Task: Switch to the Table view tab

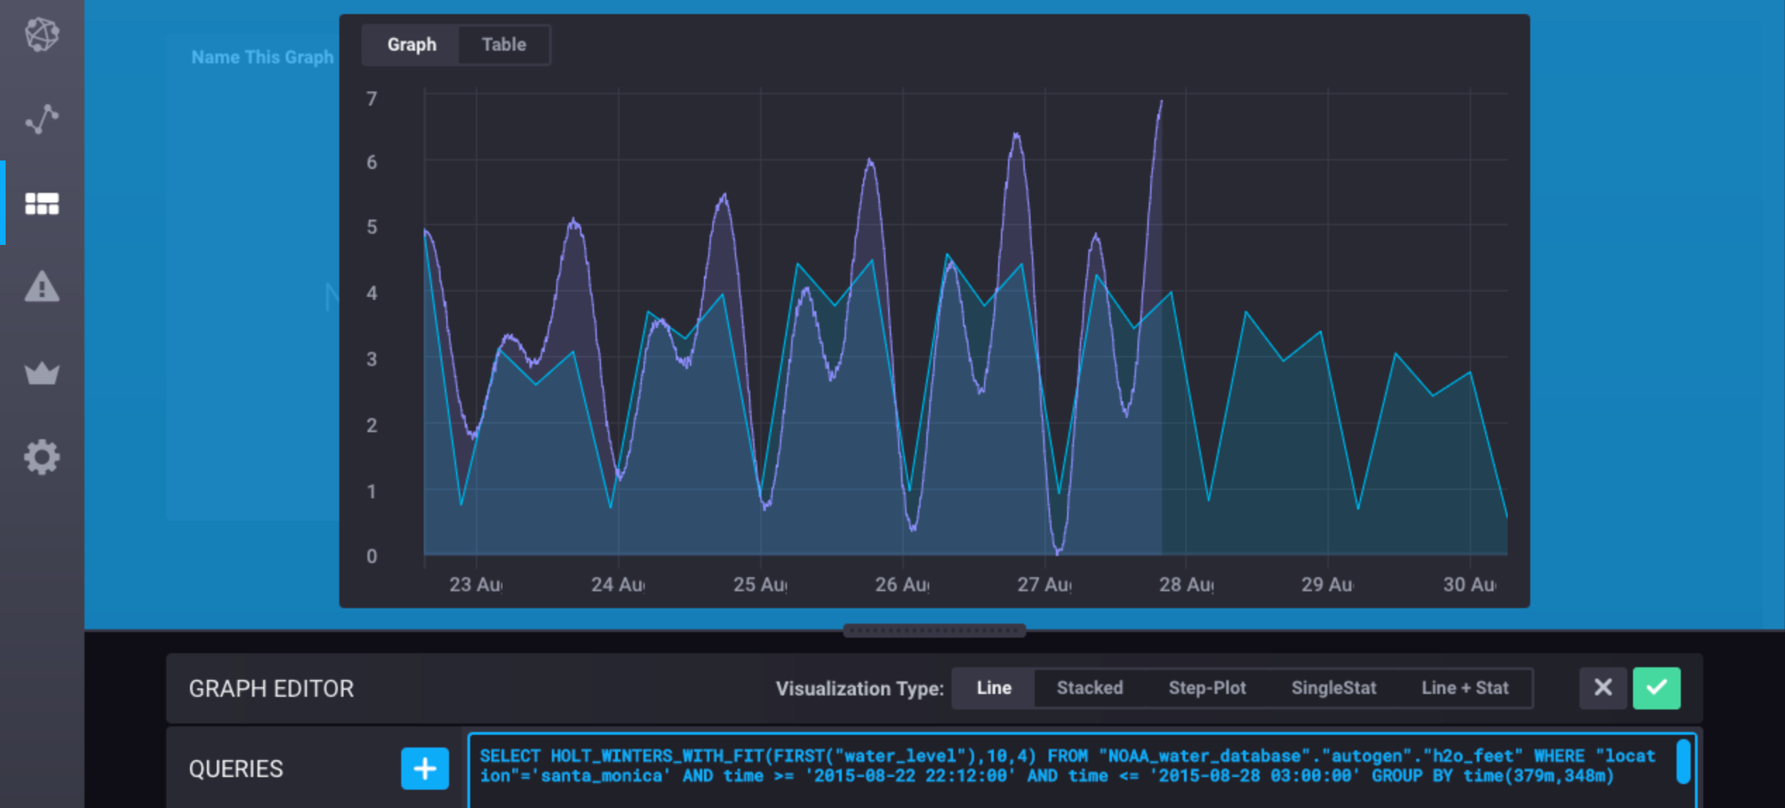Action: tap(503, 44)
